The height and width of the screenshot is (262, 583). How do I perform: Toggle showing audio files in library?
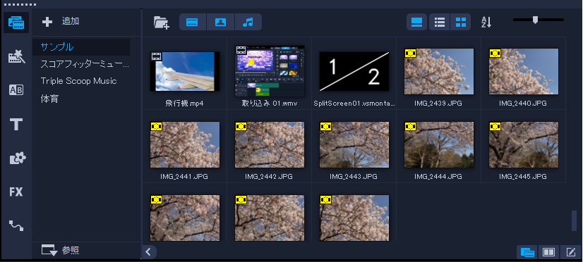tap(248, 22)
